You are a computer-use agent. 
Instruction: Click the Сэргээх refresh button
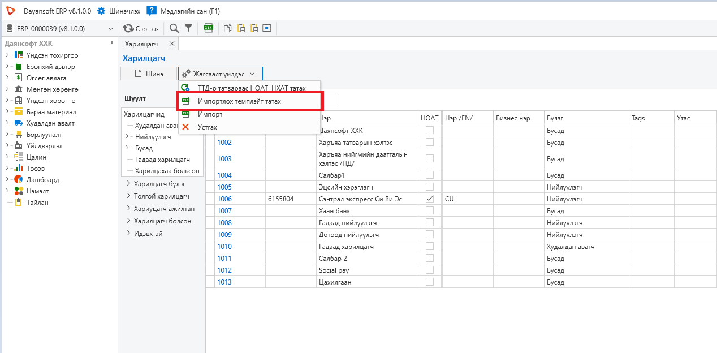tap(141, 28)
